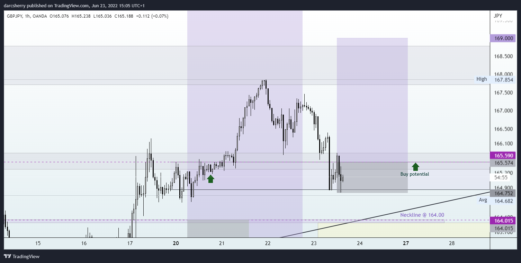The image size is (521, 263).
Task: Select the green up arrow above Buy potential
Action: click(x=415, y=167)
